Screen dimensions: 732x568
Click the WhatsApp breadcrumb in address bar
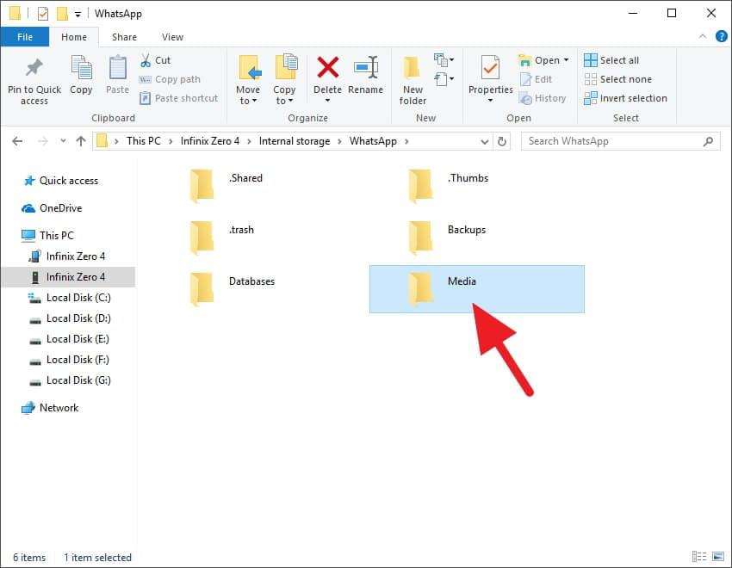pos(373,141)
